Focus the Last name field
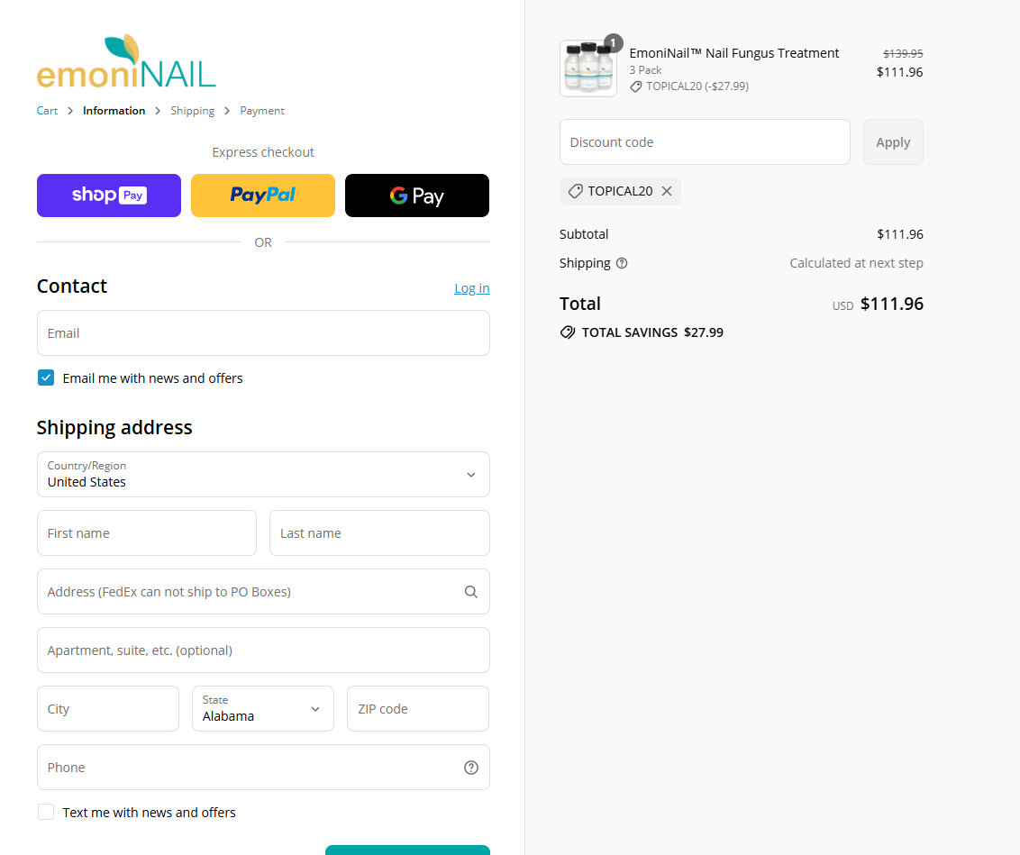 [380, 533]
